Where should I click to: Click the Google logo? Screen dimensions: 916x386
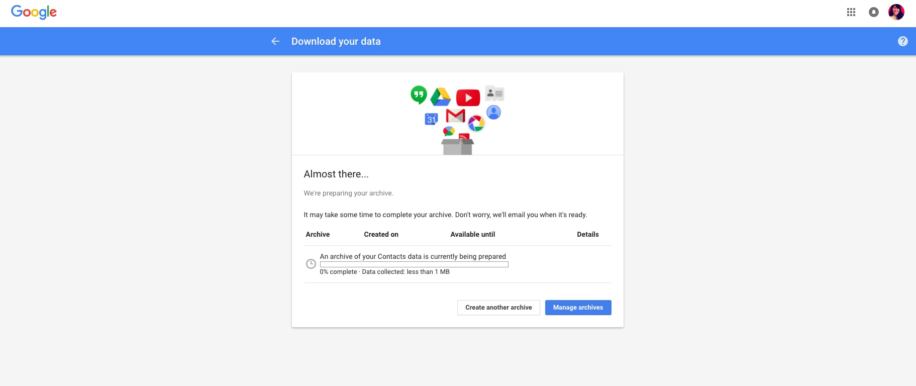34,12
